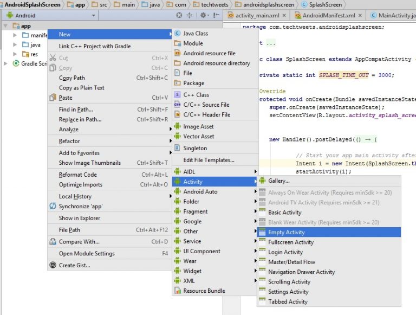Switch to the AndroidManifest.xml tab

coord(328,16)
